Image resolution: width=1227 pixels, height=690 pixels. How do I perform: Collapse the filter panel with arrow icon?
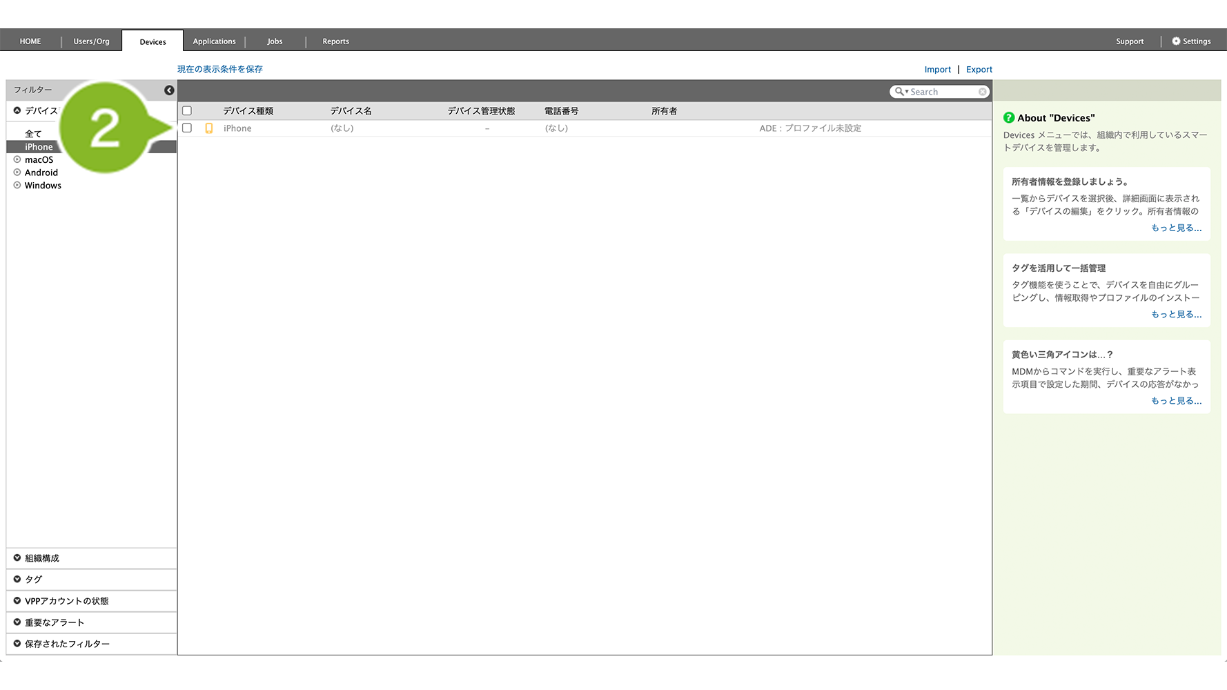click(x=169, y=90)
